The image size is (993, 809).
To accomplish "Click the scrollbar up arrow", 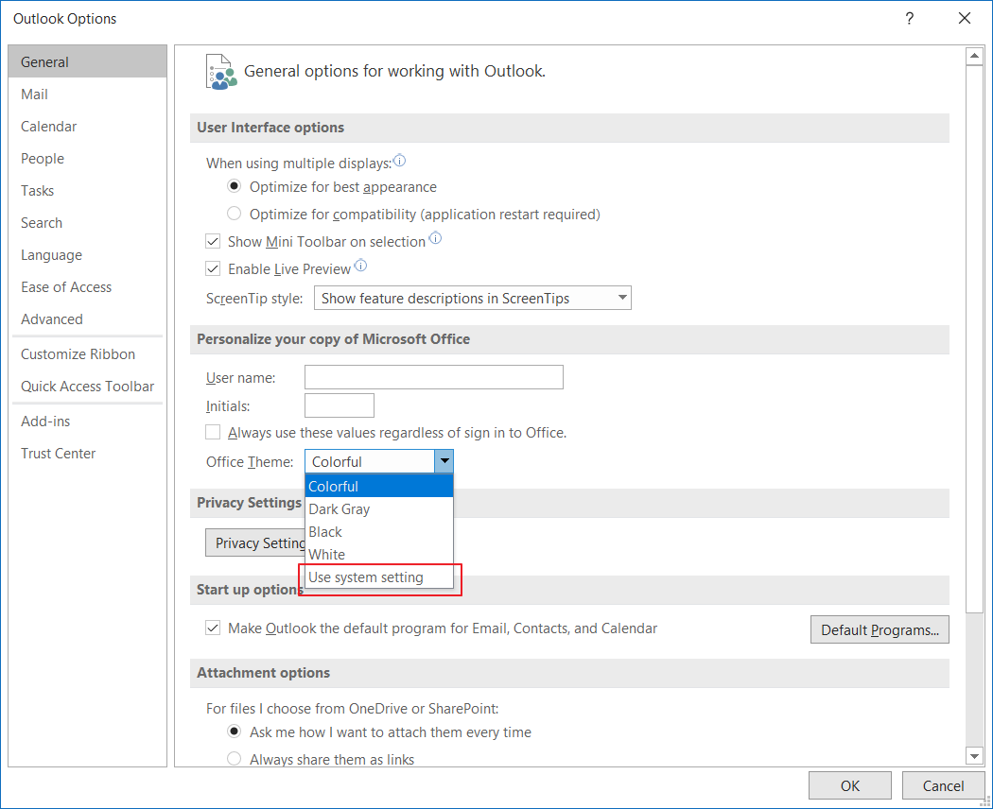I will pyautogui.click(x=975, y=56).
